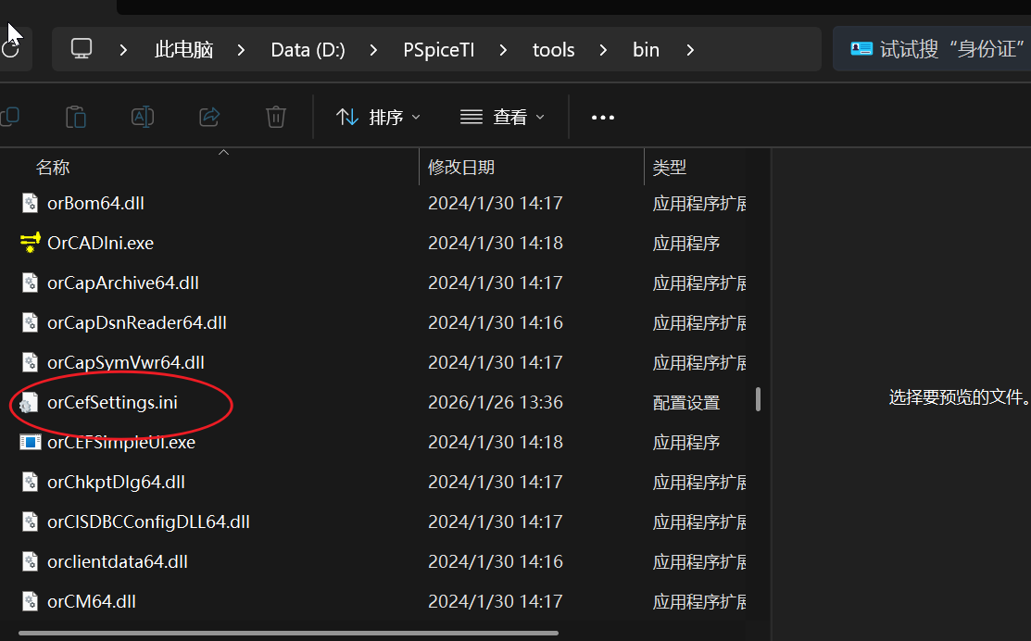
Task: Expand chevron after Data (D:) breadcrumb
Action: tap(372, 50)
